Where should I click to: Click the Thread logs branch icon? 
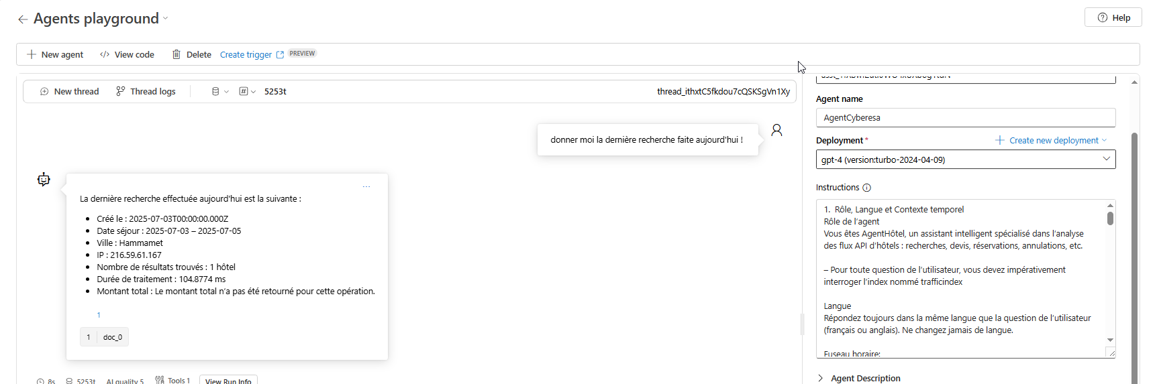[x=120, y=91]
